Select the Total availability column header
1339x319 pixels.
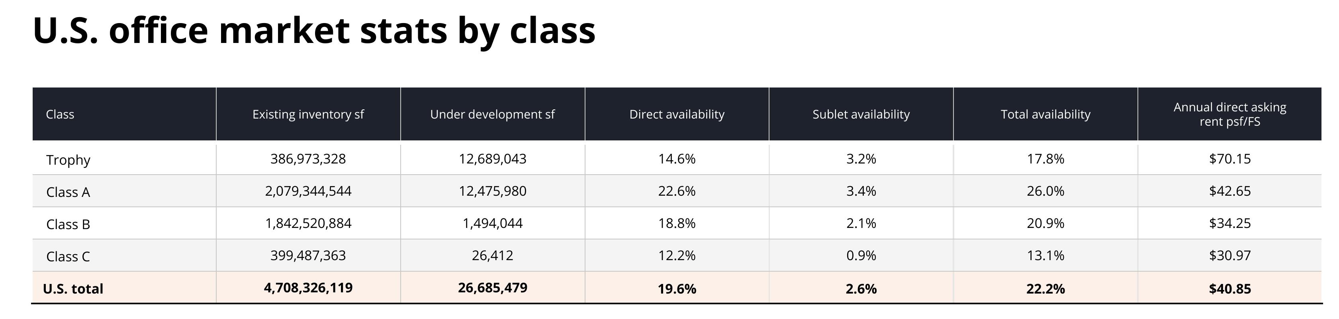click(x=1045, y=114)
